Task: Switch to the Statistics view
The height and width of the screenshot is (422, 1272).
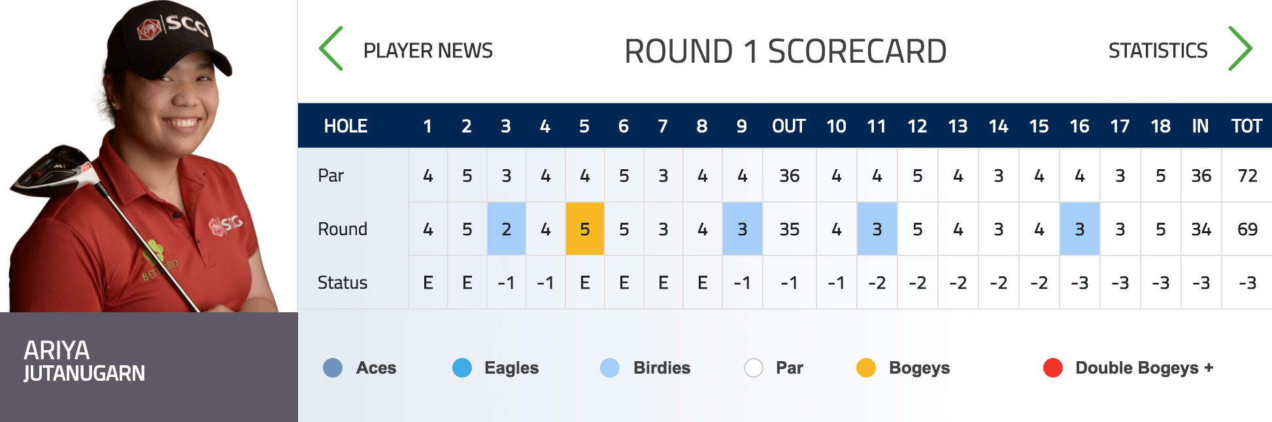Action: click(1158, 50)
